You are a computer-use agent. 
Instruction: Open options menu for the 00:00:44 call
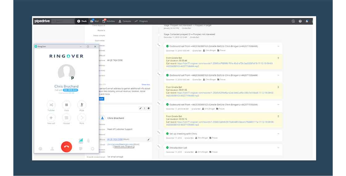[x=278, y=46]
